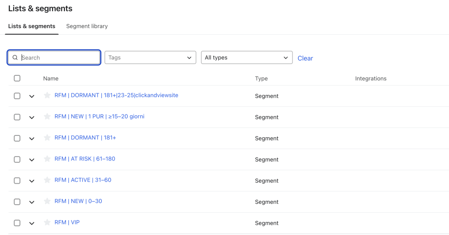Click Segment type cell in RFM | NEW | 0–30 row

pyautogui.click(x=267, y=202)
